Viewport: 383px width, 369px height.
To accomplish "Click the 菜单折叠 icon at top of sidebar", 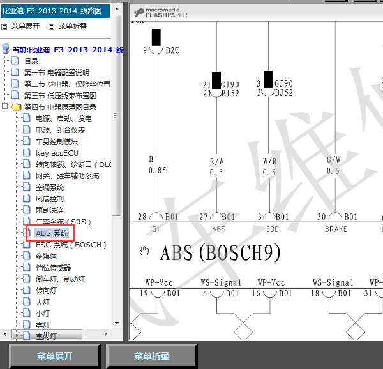I will click(51, 27).
